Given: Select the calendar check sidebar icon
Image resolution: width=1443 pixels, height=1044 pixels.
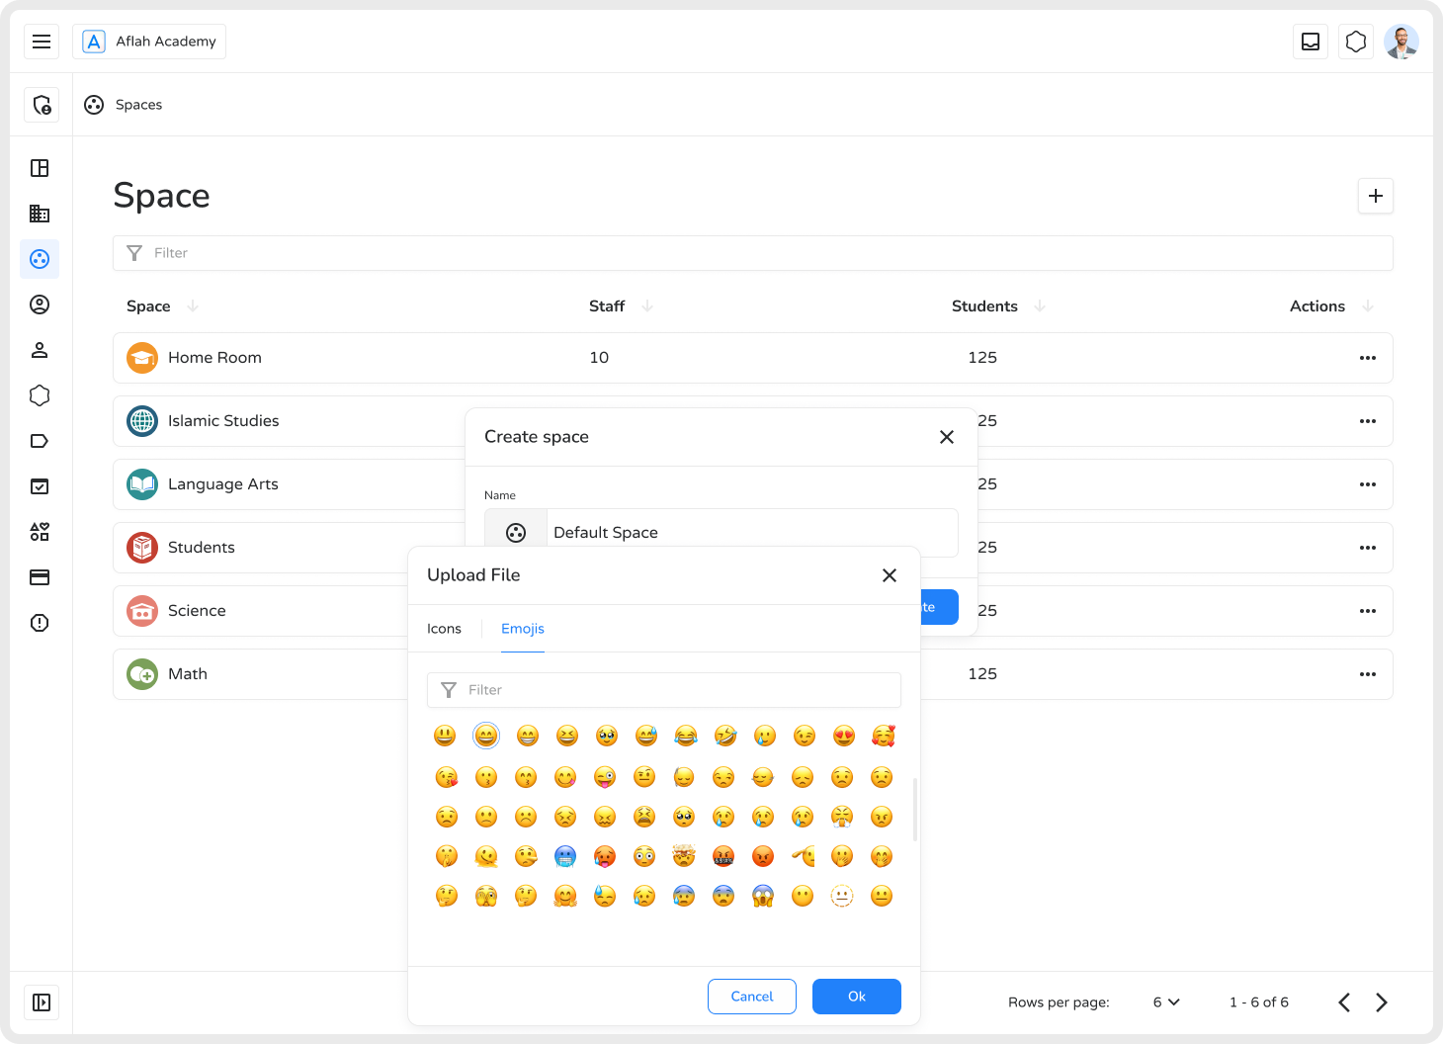Looking at the screenshot, I should pyautogui.click(x=40, y=486).
